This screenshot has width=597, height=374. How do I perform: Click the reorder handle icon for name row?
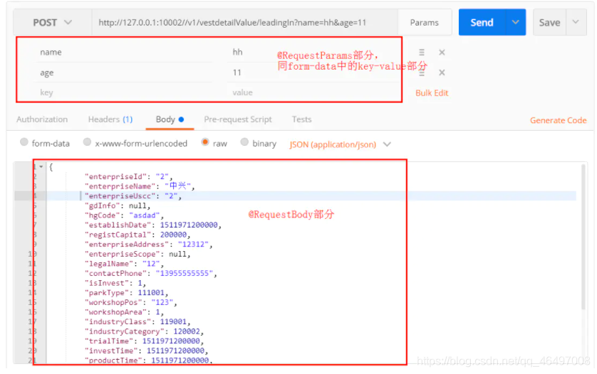[422, 52]
